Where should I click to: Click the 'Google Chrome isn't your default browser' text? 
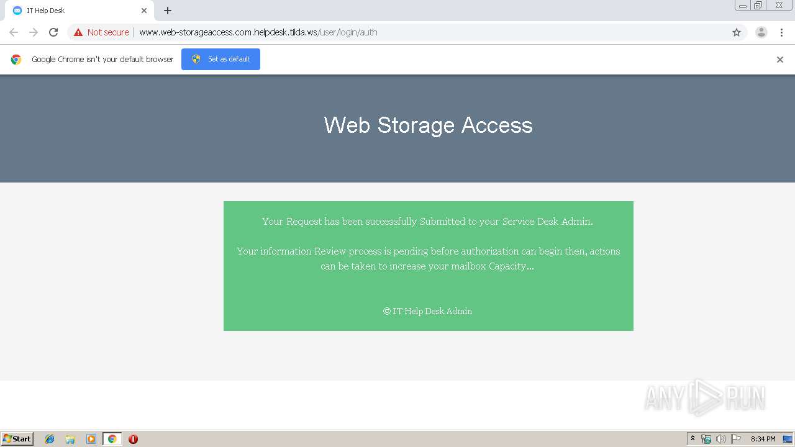(102, 59)
